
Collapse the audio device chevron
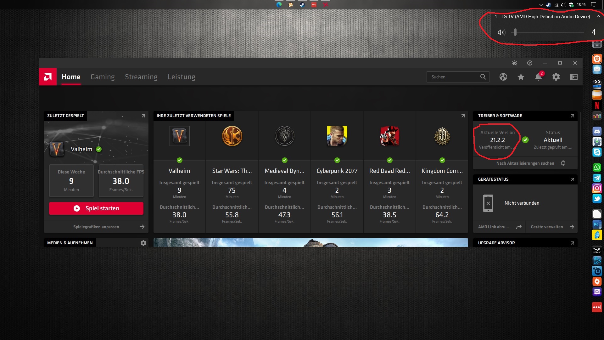[x=598, y=16]
